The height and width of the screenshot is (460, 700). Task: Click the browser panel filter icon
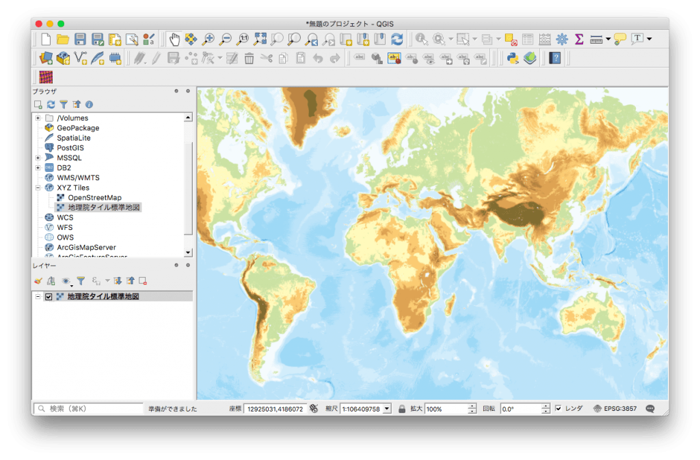point(64,104)
